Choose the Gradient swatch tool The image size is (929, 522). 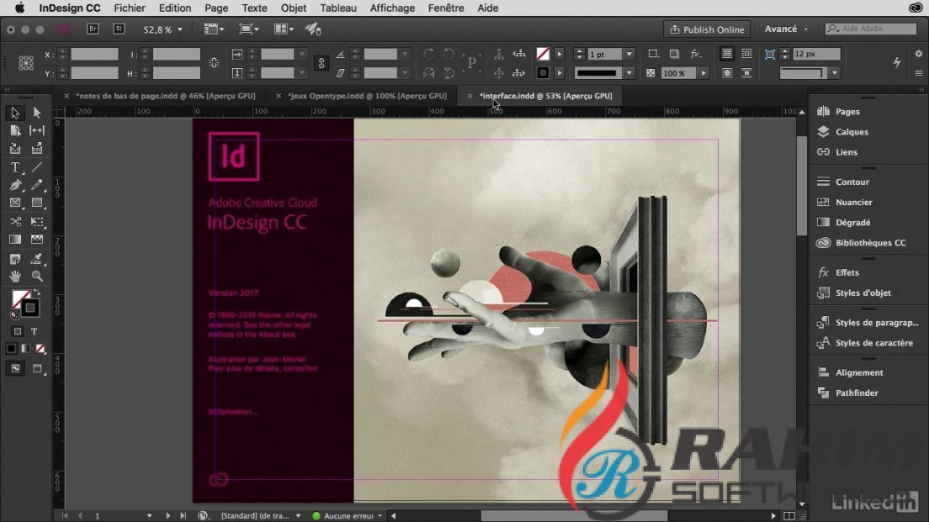tap(13, 240)
